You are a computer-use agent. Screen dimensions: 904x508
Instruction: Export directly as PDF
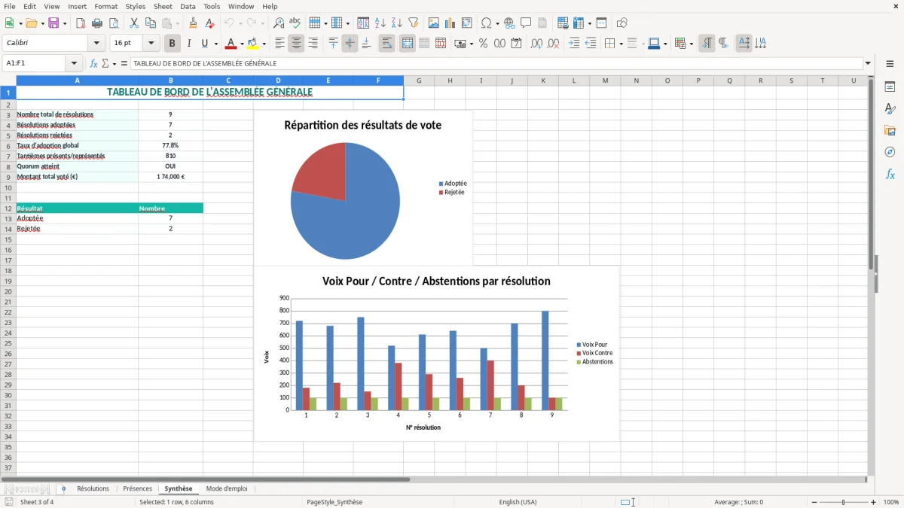pyautogui.click(x=81, y=23)
